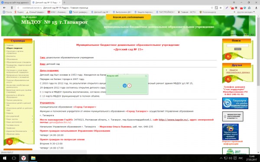Select "Общие сведения" in the pages menu
Screen dimensions: 260x162
click(x=14, y=48)
